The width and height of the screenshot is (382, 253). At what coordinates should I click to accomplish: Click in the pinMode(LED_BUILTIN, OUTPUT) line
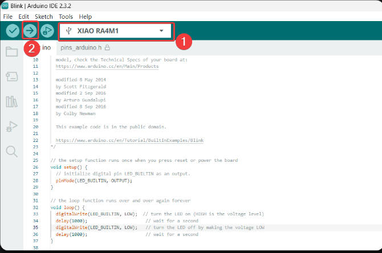pyautogui.click(x=94, y=181)
